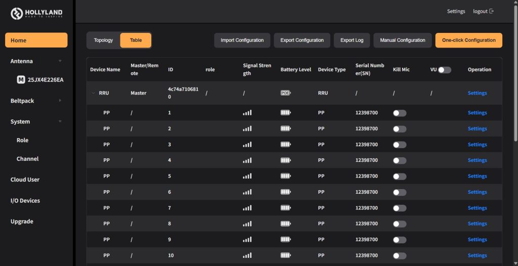Click the M badge beside 25JX4E226EA
518x266 pixels.
21,79
